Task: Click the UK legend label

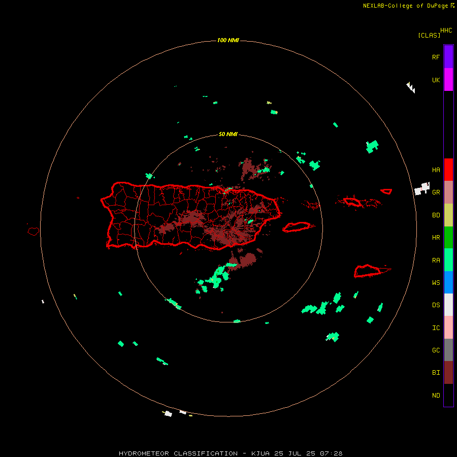Action: (436, 80)
